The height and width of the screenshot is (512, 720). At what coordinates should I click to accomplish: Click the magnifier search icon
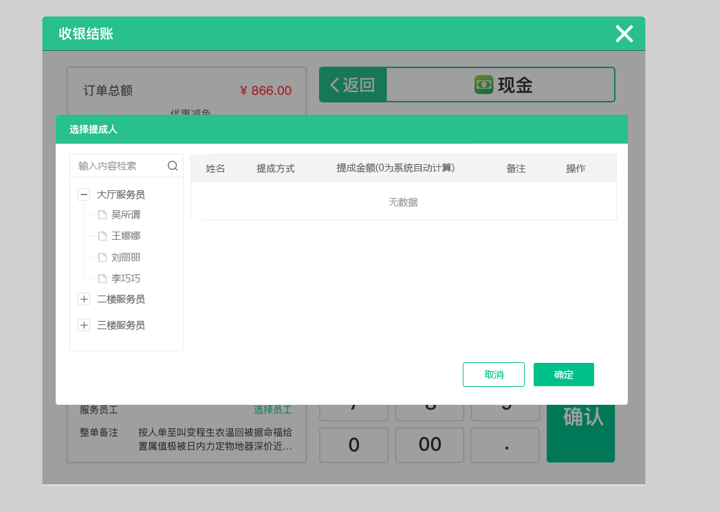coord(172,165)
